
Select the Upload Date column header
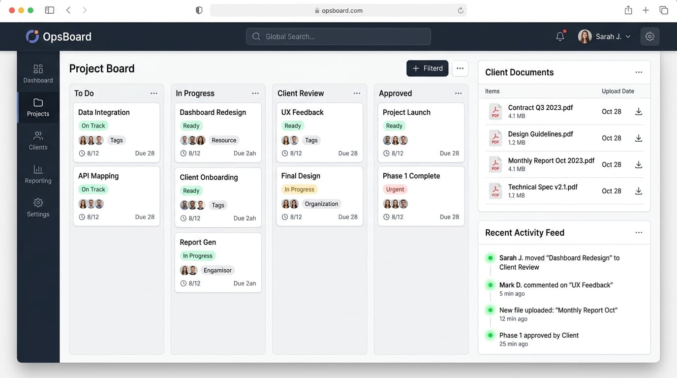tap(618, 91)
